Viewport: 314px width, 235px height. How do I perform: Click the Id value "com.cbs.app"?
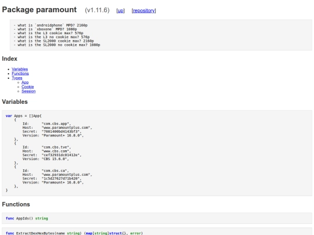click(x=56, y=124)
